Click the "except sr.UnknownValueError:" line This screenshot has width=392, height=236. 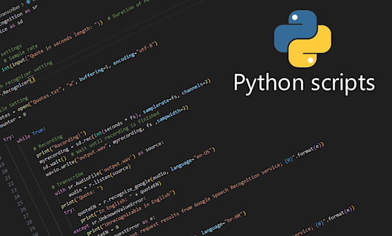110,215
